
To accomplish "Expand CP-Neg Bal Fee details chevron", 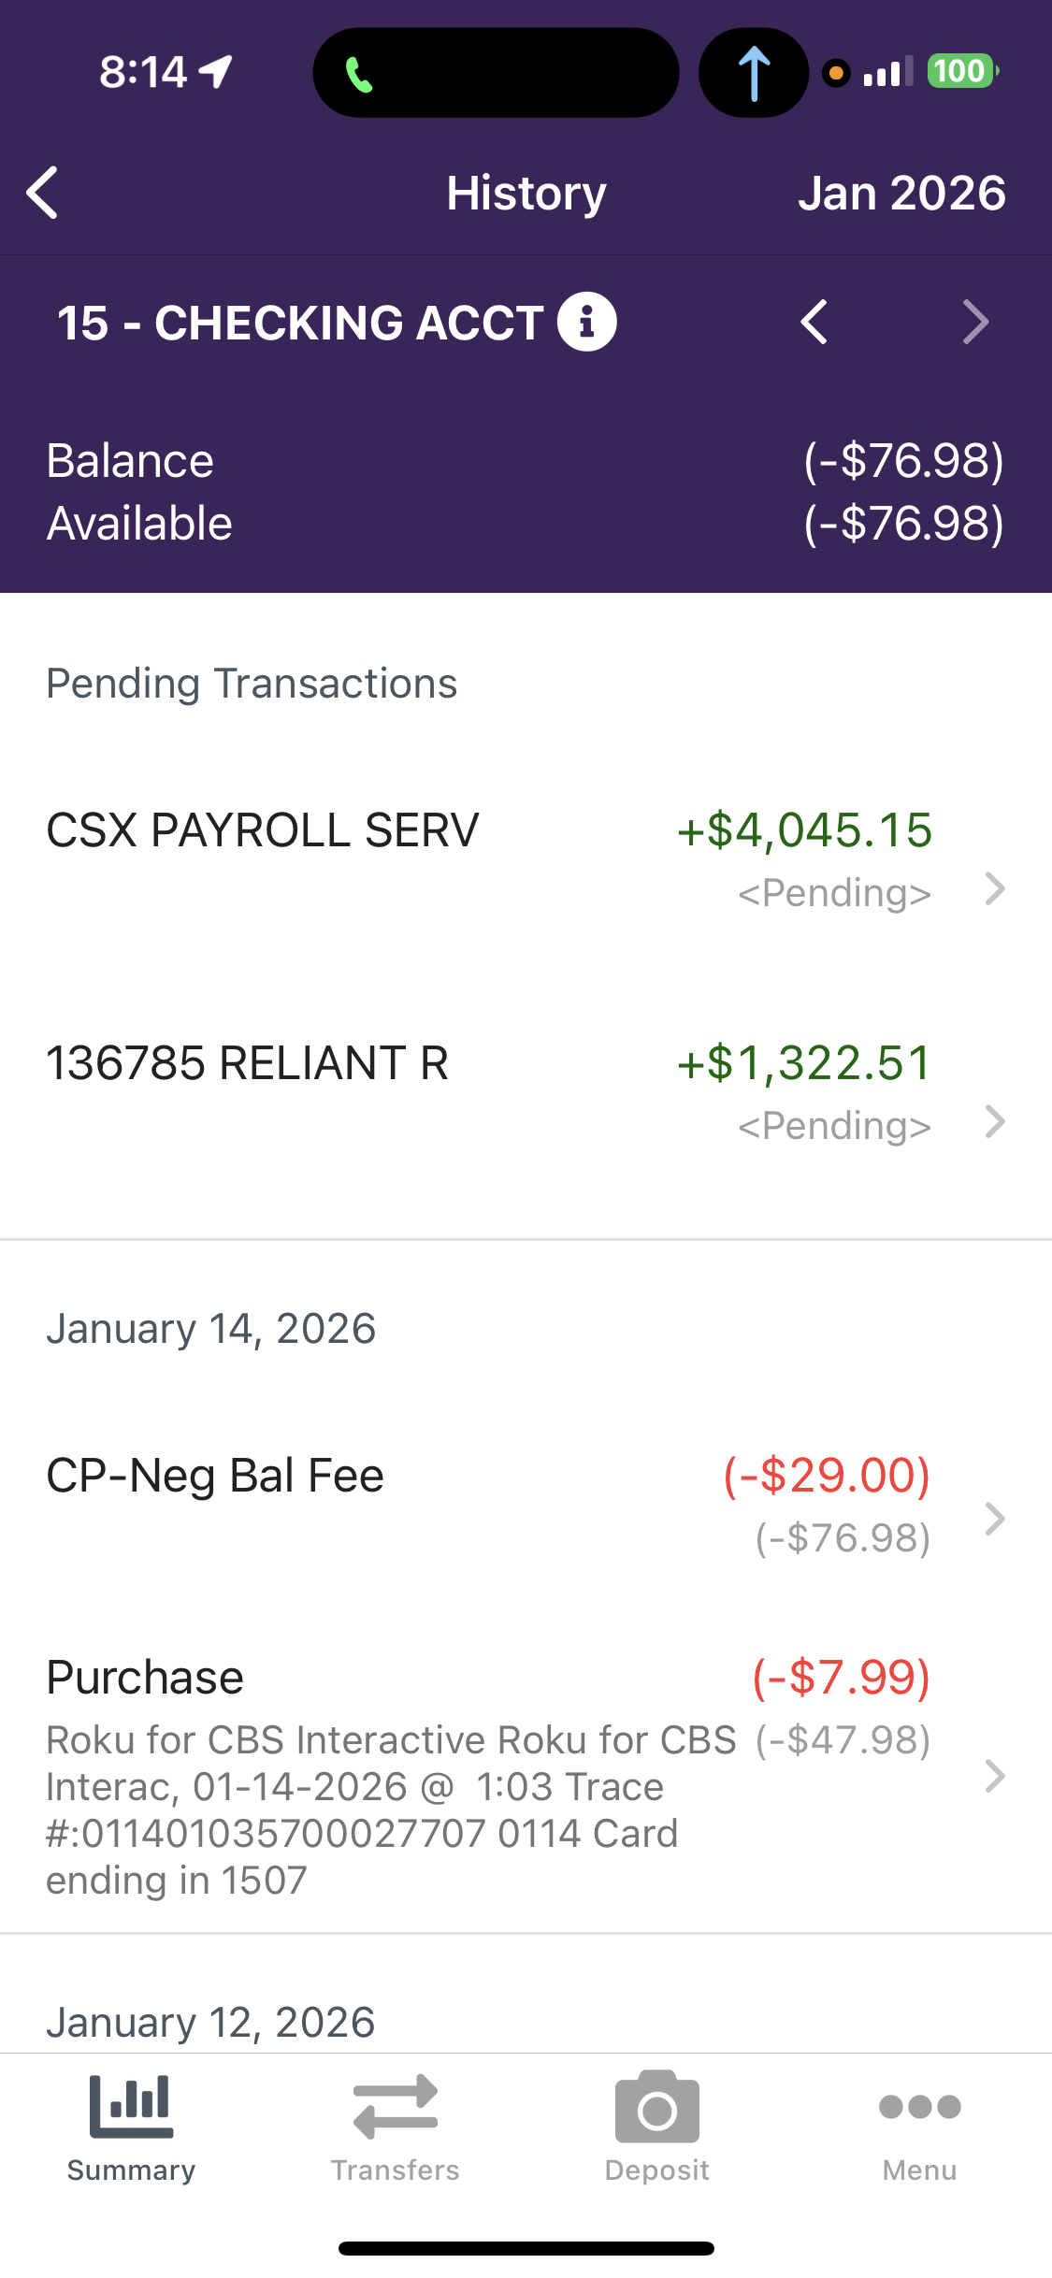I will click(x=995, y=1519).
